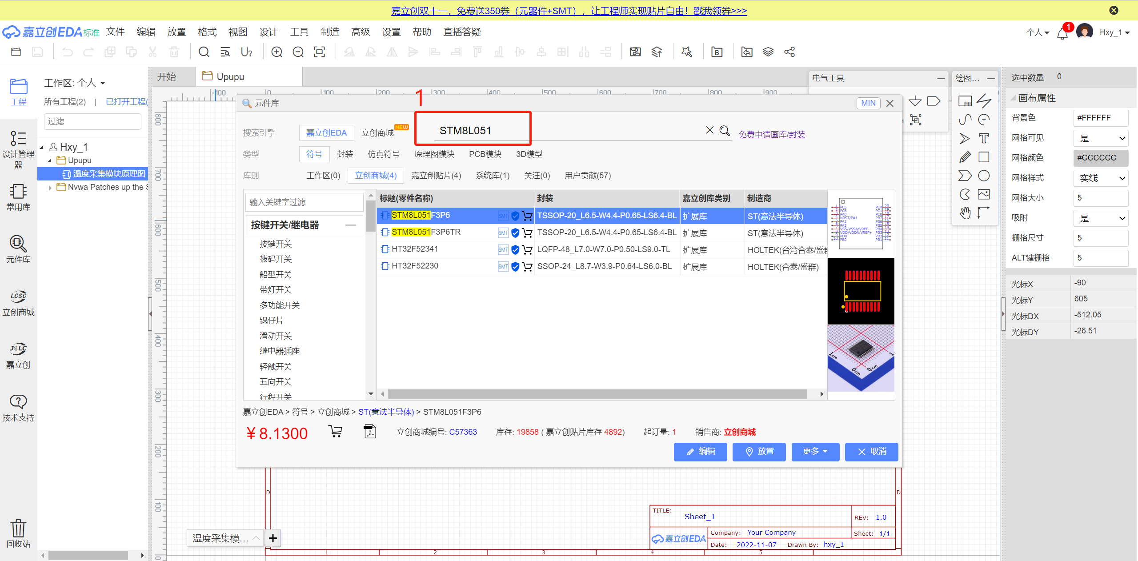This screenshot has height=561, width=1138.
Task: Expand the Nvwa Patches project tree node
Action: [x=50, y=188]
